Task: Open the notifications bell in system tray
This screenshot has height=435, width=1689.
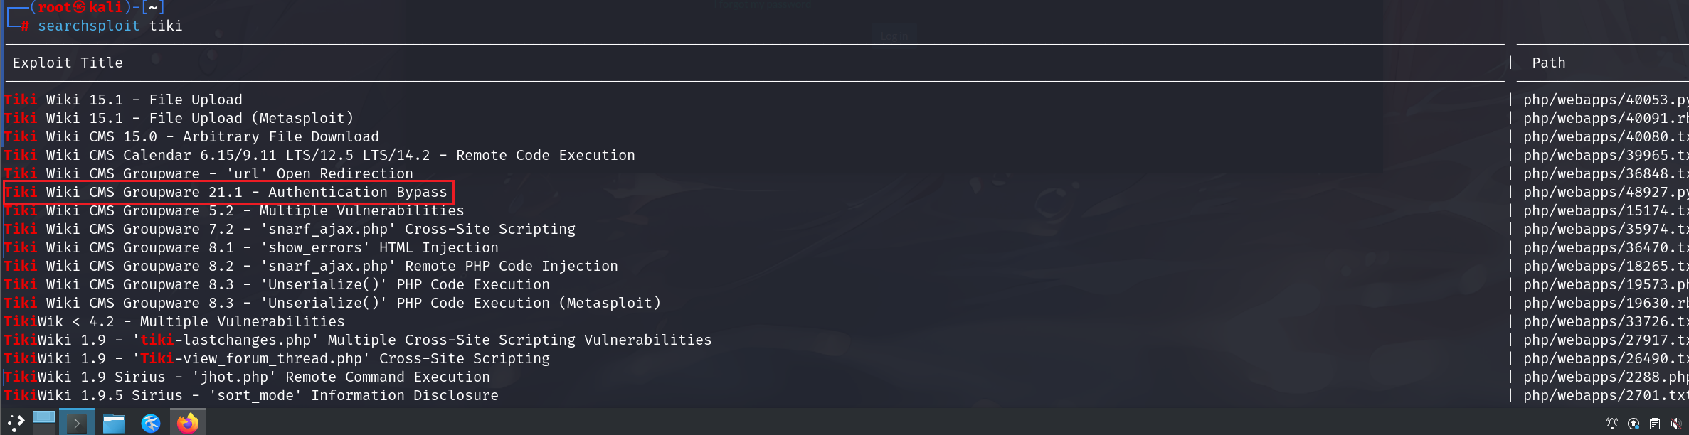Action: 1611,424
